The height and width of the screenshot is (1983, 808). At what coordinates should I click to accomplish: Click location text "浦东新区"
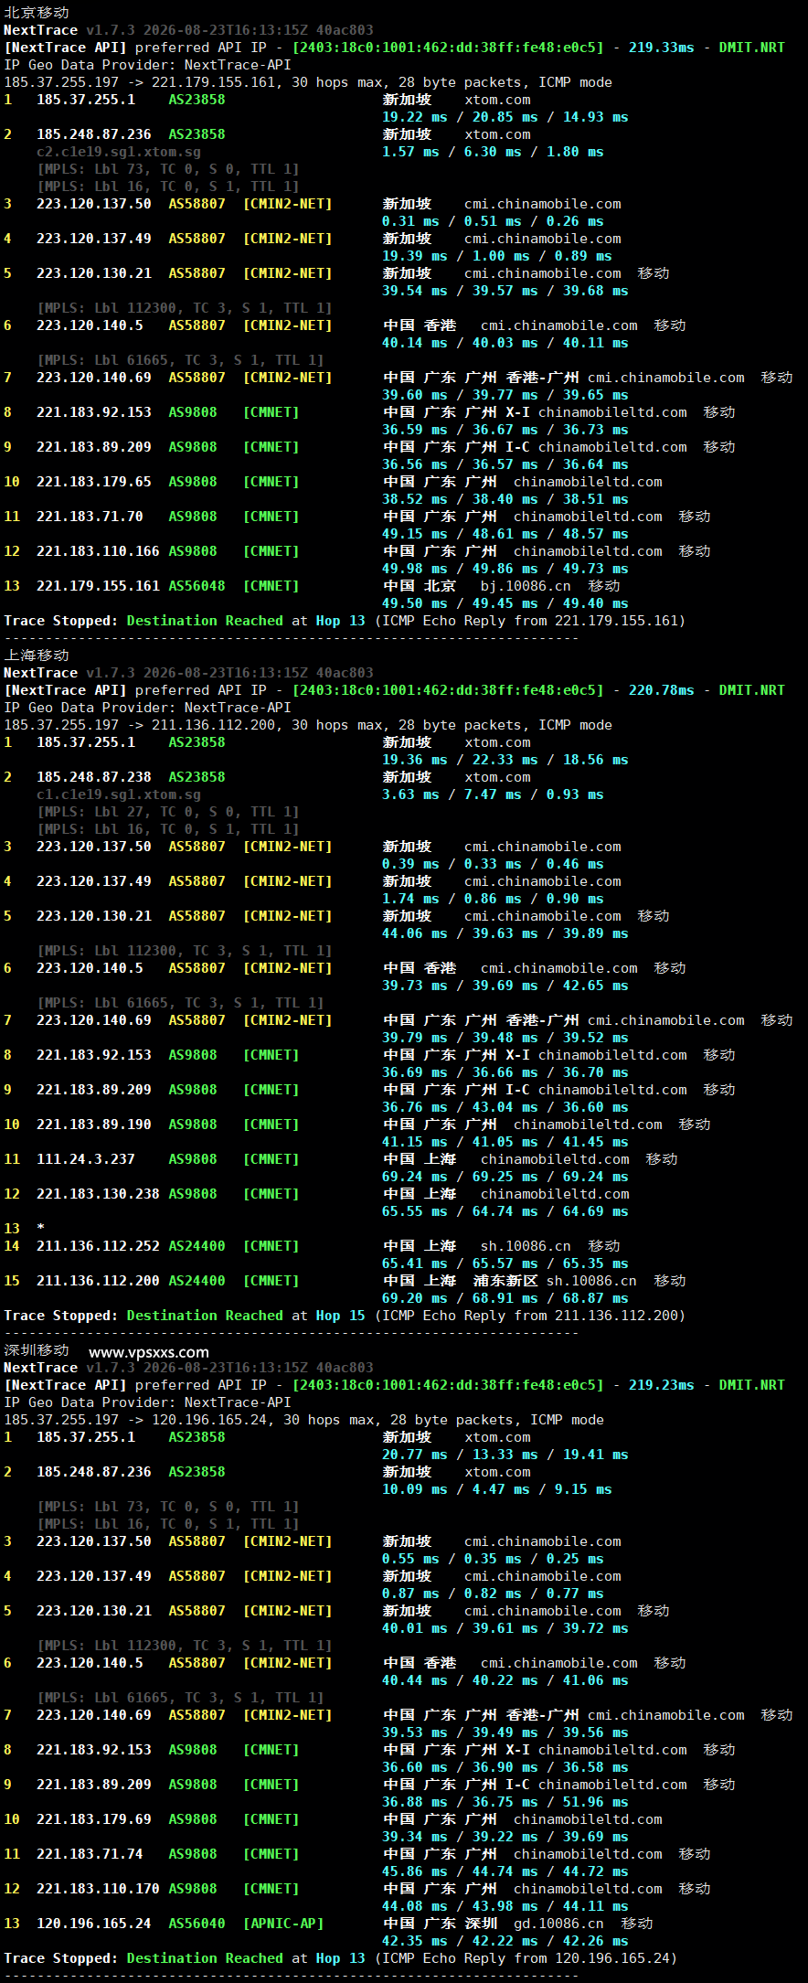point(505,1281)
